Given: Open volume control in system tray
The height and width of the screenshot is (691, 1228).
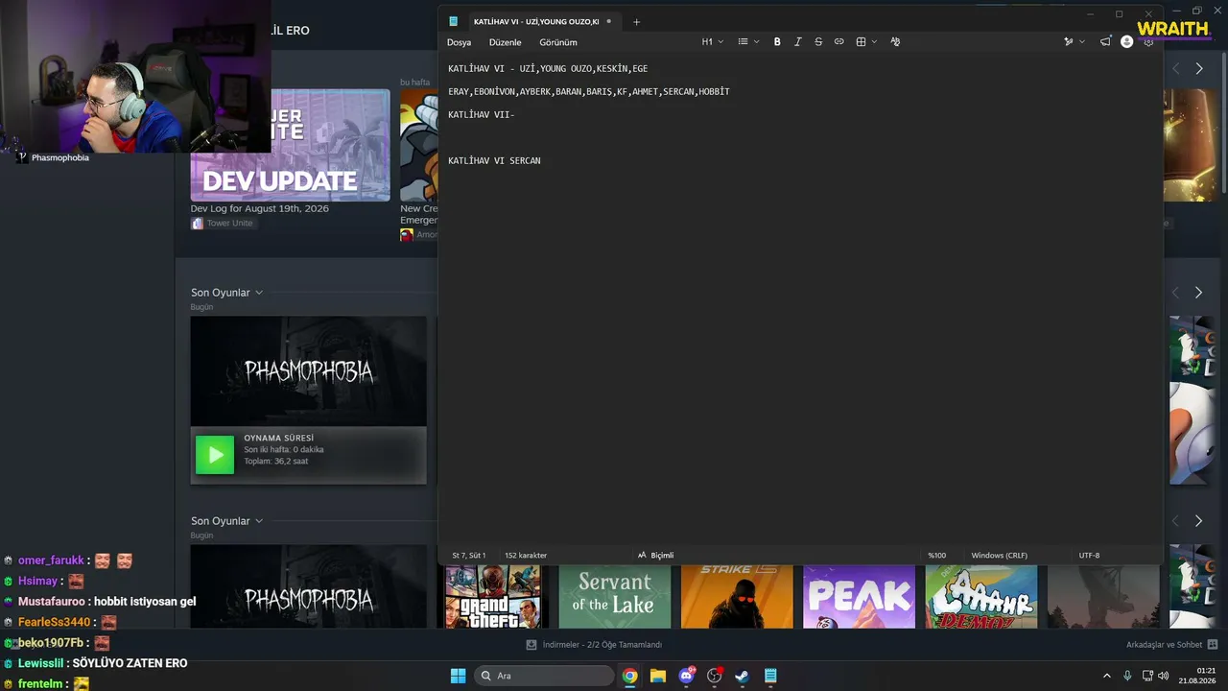Looking at the screenshot, I should coord(1164,676).
